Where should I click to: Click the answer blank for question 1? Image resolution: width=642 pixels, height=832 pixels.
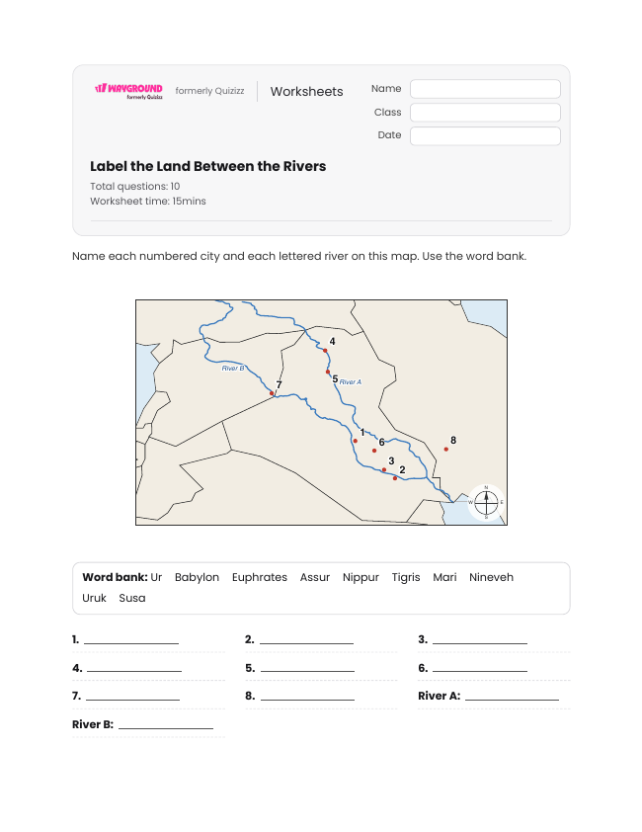131,640
